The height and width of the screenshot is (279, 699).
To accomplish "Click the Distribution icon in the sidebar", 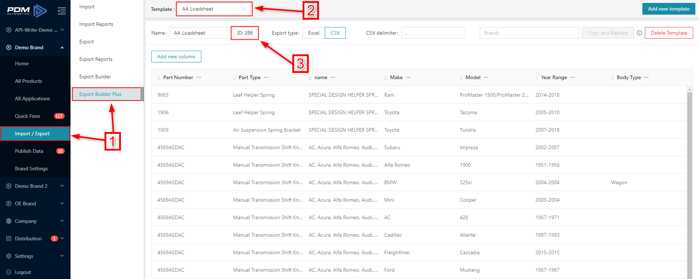I will 9,239.
